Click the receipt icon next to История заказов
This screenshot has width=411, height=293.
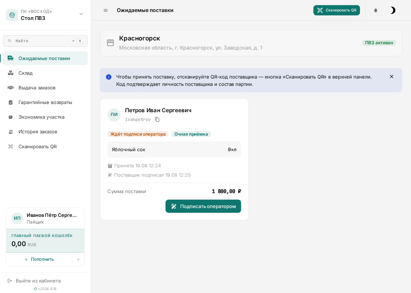click(x=11, y=132)
